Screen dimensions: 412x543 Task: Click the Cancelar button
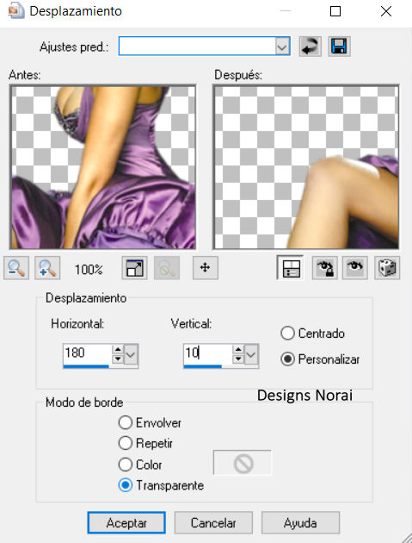coord(213,523)
